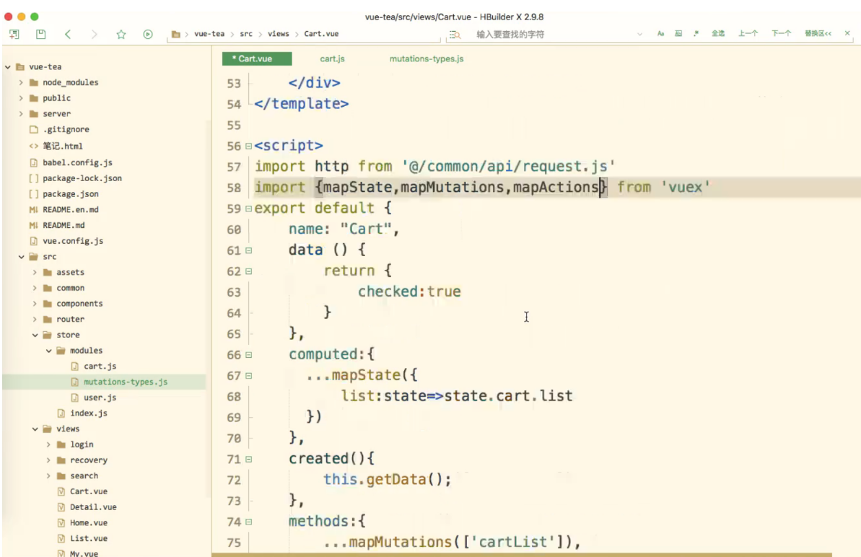This screenshot has height=557, width=861.
Task: Collapse the vue-tea project root
Action: click(8, 67)
